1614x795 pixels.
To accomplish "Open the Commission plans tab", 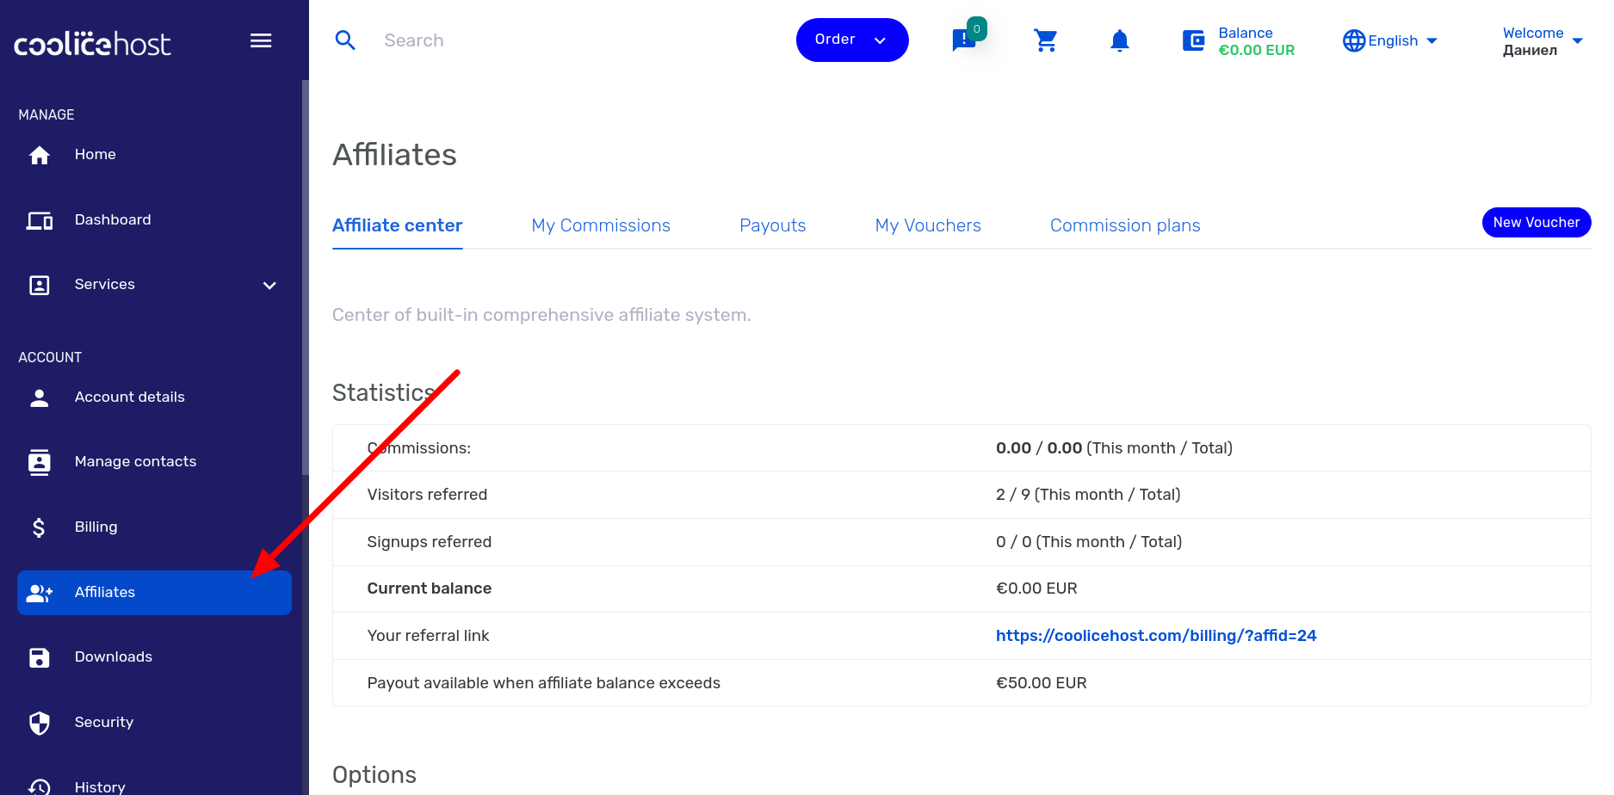I will (1125, 225).
